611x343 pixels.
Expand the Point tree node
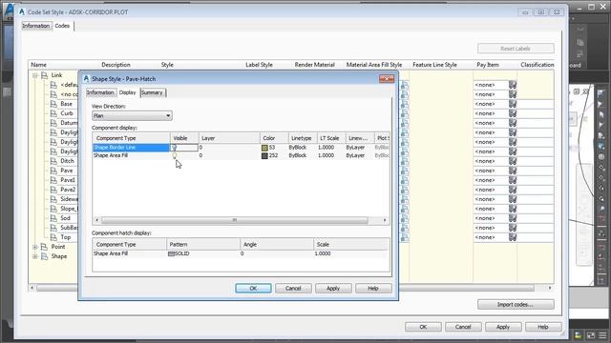(x=35, y=247)
